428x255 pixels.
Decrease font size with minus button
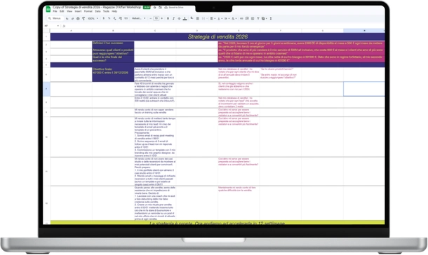point(151,18)
